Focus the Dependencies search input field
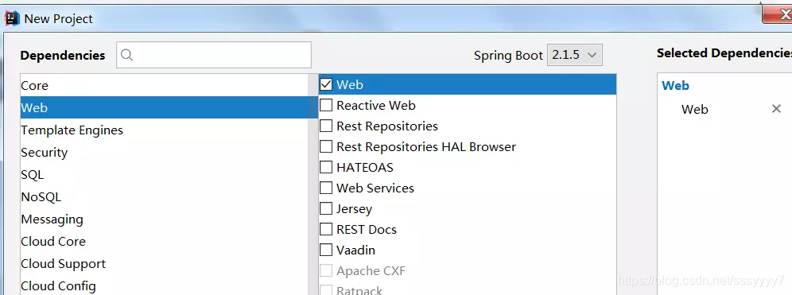Viewport: 792px width, 295px height. click(x=214, y=55)
